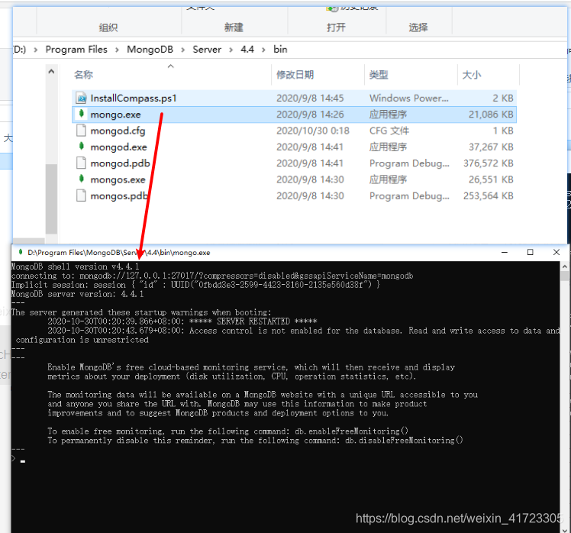The width and height of the screenshot is (571, 533).
Task: Expand the chevron after D: breadcrumb
Action: [x=36, y=50]
